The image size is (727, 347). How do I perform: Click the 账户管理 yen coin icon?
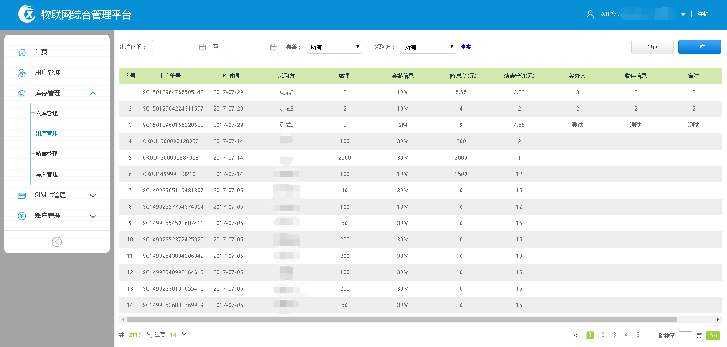click(22, 216)
